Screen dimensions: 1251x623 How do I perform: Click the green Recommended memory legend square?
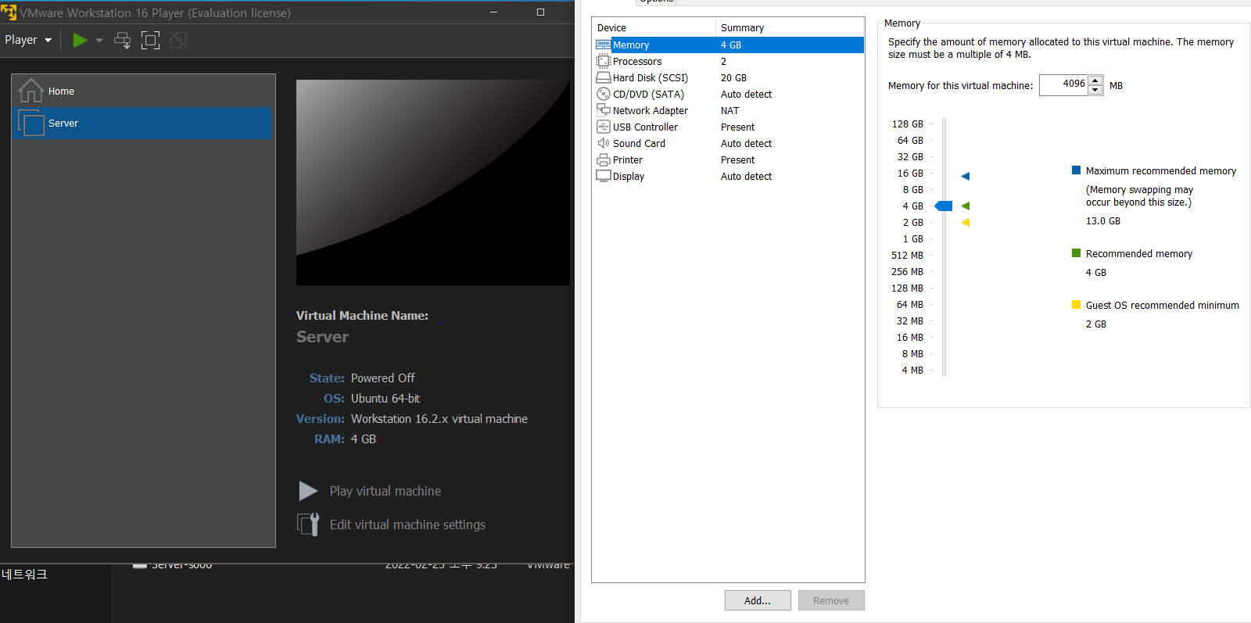1076,253
